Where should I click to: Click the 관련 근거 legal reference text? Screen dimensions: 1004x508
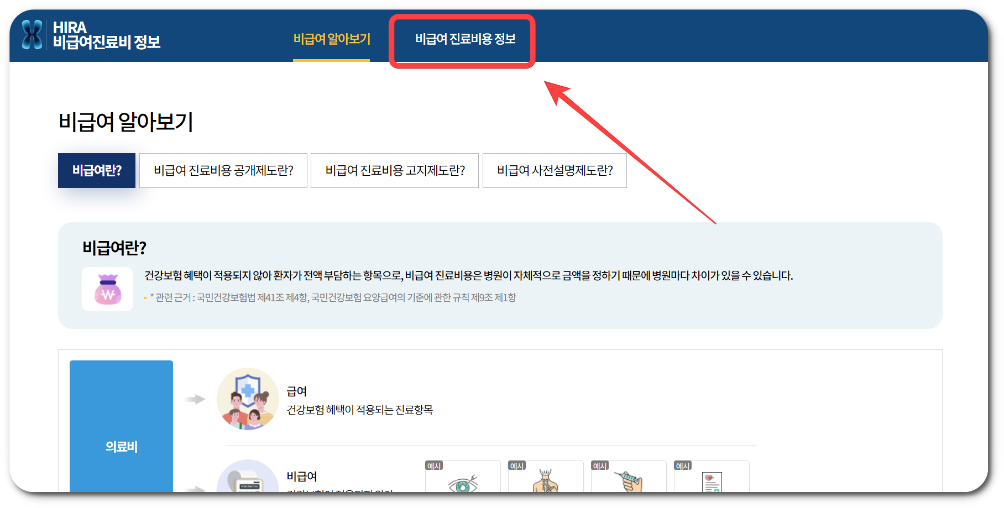point(332,297)
